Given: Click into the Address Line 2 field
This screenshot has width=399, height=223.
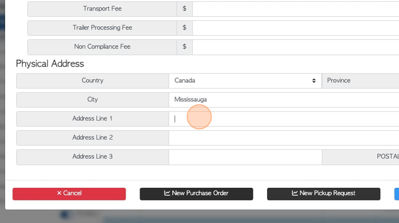Looking at the screenshot, I should point(284,138).
